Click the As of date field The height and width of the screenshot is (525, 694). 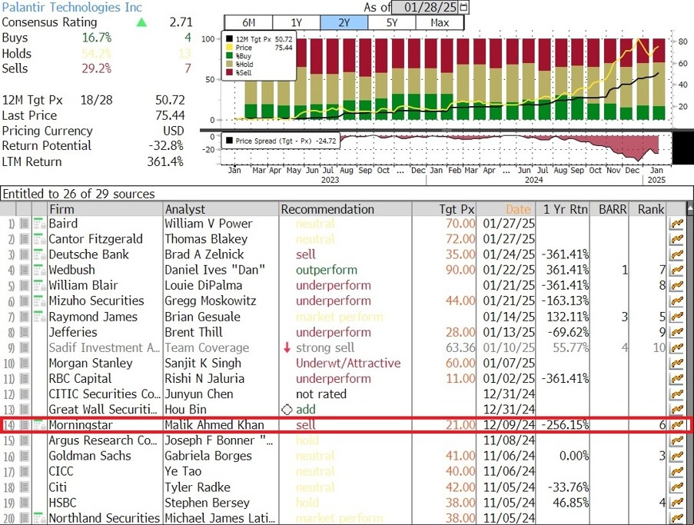click(x=425, y=7)
